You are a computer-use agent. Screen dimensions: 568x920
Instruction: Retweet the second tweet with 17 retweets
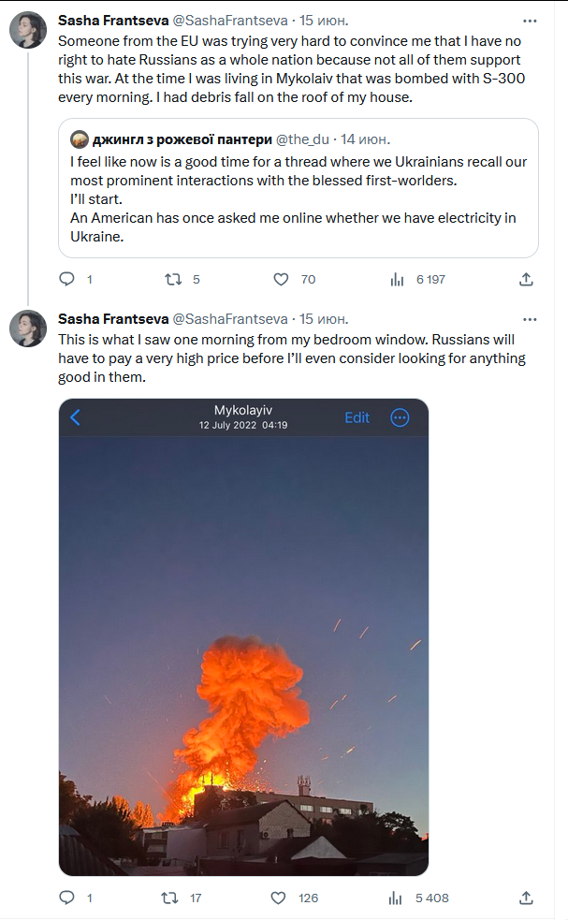[170, 898]
